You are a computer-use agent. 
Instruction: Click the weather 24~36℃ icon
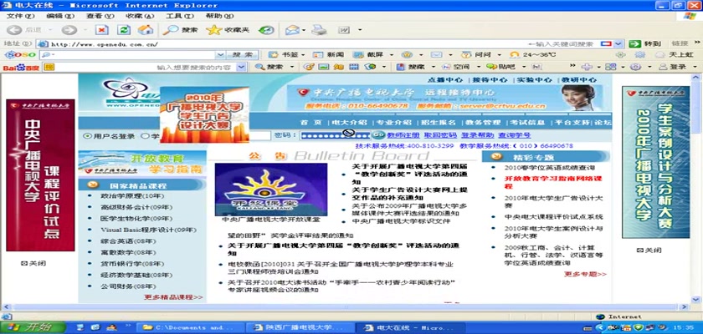point(534,54)
